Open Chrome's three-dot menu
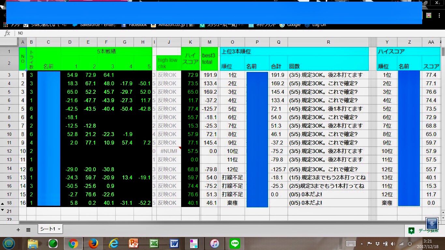 coord(439,15)
